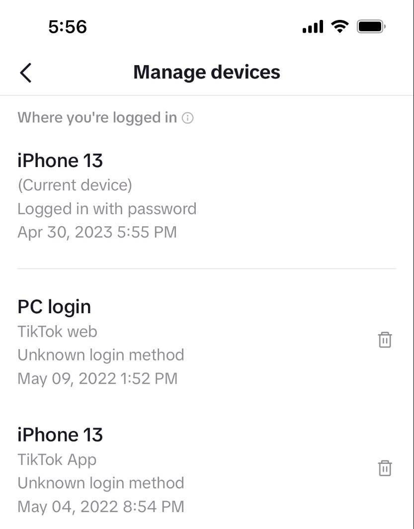
Task: Tap the 'TikTok web' label
Action: (x=57, y=331)
